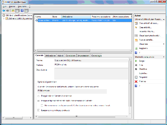The width and height of the screenshot is (167, 125).
Task: Click Esporta link in actions pane
Action: 143,73
